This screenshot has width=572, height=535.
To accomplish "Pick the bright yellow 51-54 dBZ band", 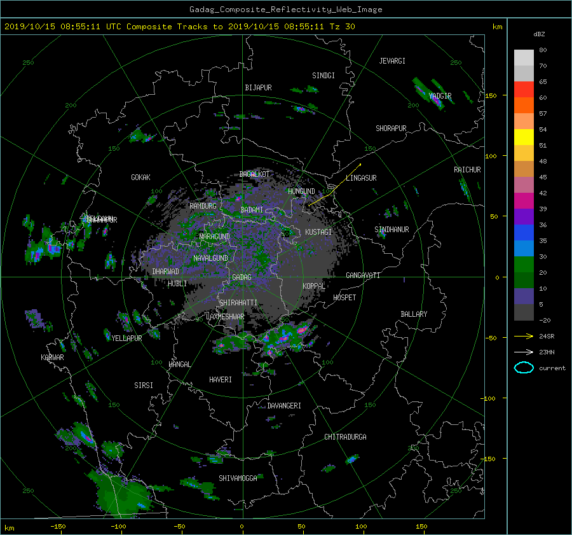I will (524, 137).
